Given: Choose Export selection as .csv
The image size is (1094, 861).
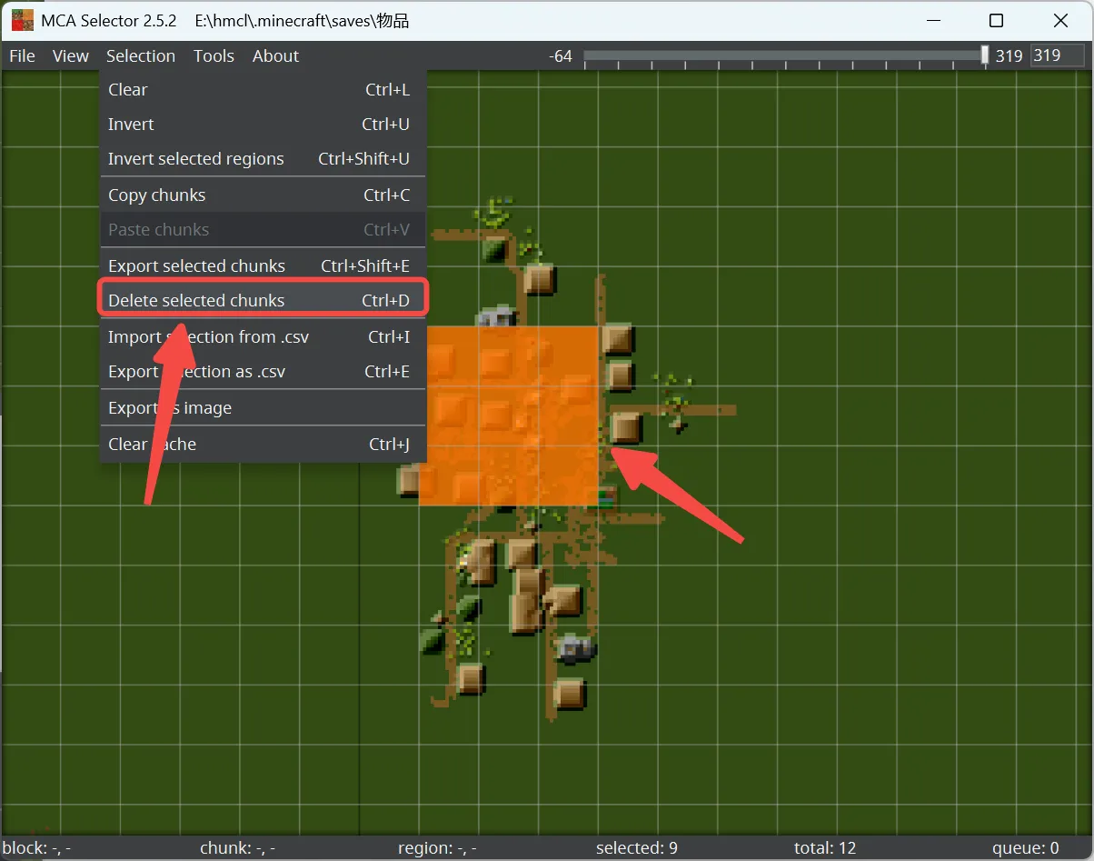Looking at the screenshot, I should 263,371.
